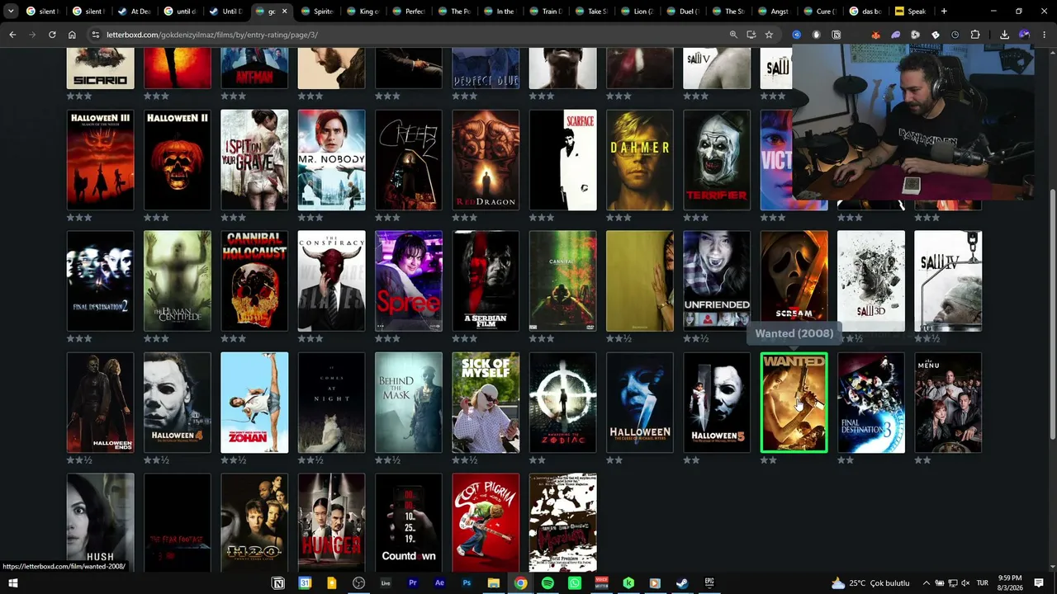Launch Premiere Pro from the taskbar
Image resolution: width=1057 pixels, height=594 pixels.
point(412,583)
